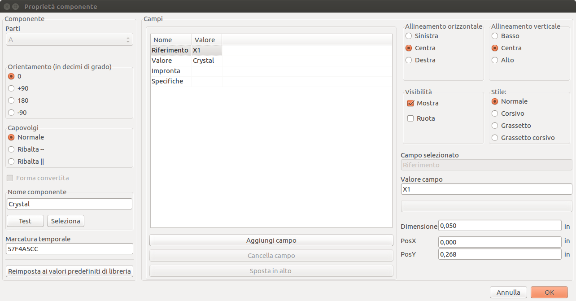Viewport: 576px width, 301px height.
Task: Toggle the Mostra visibility checkbox
Action: (x=410, y=103)
